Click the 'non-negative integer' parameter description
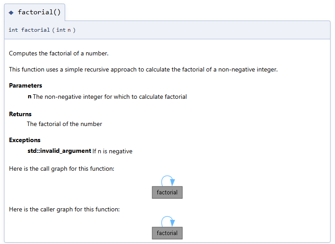335x244 pixels. pos(110,97)
